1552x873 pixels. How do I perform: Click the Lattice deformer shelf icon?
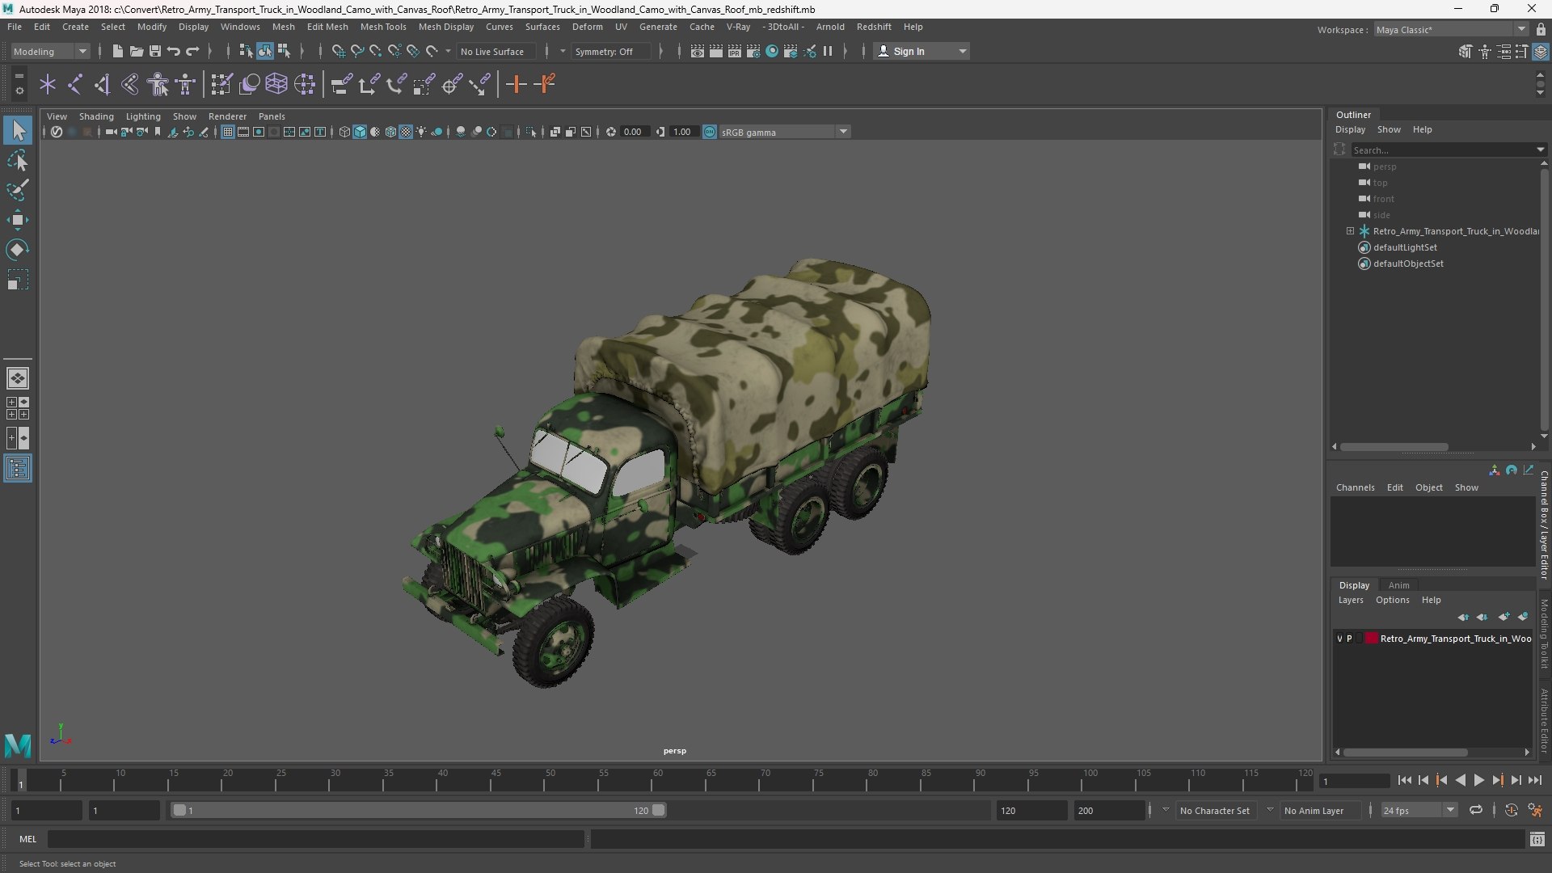coord(276,84)
